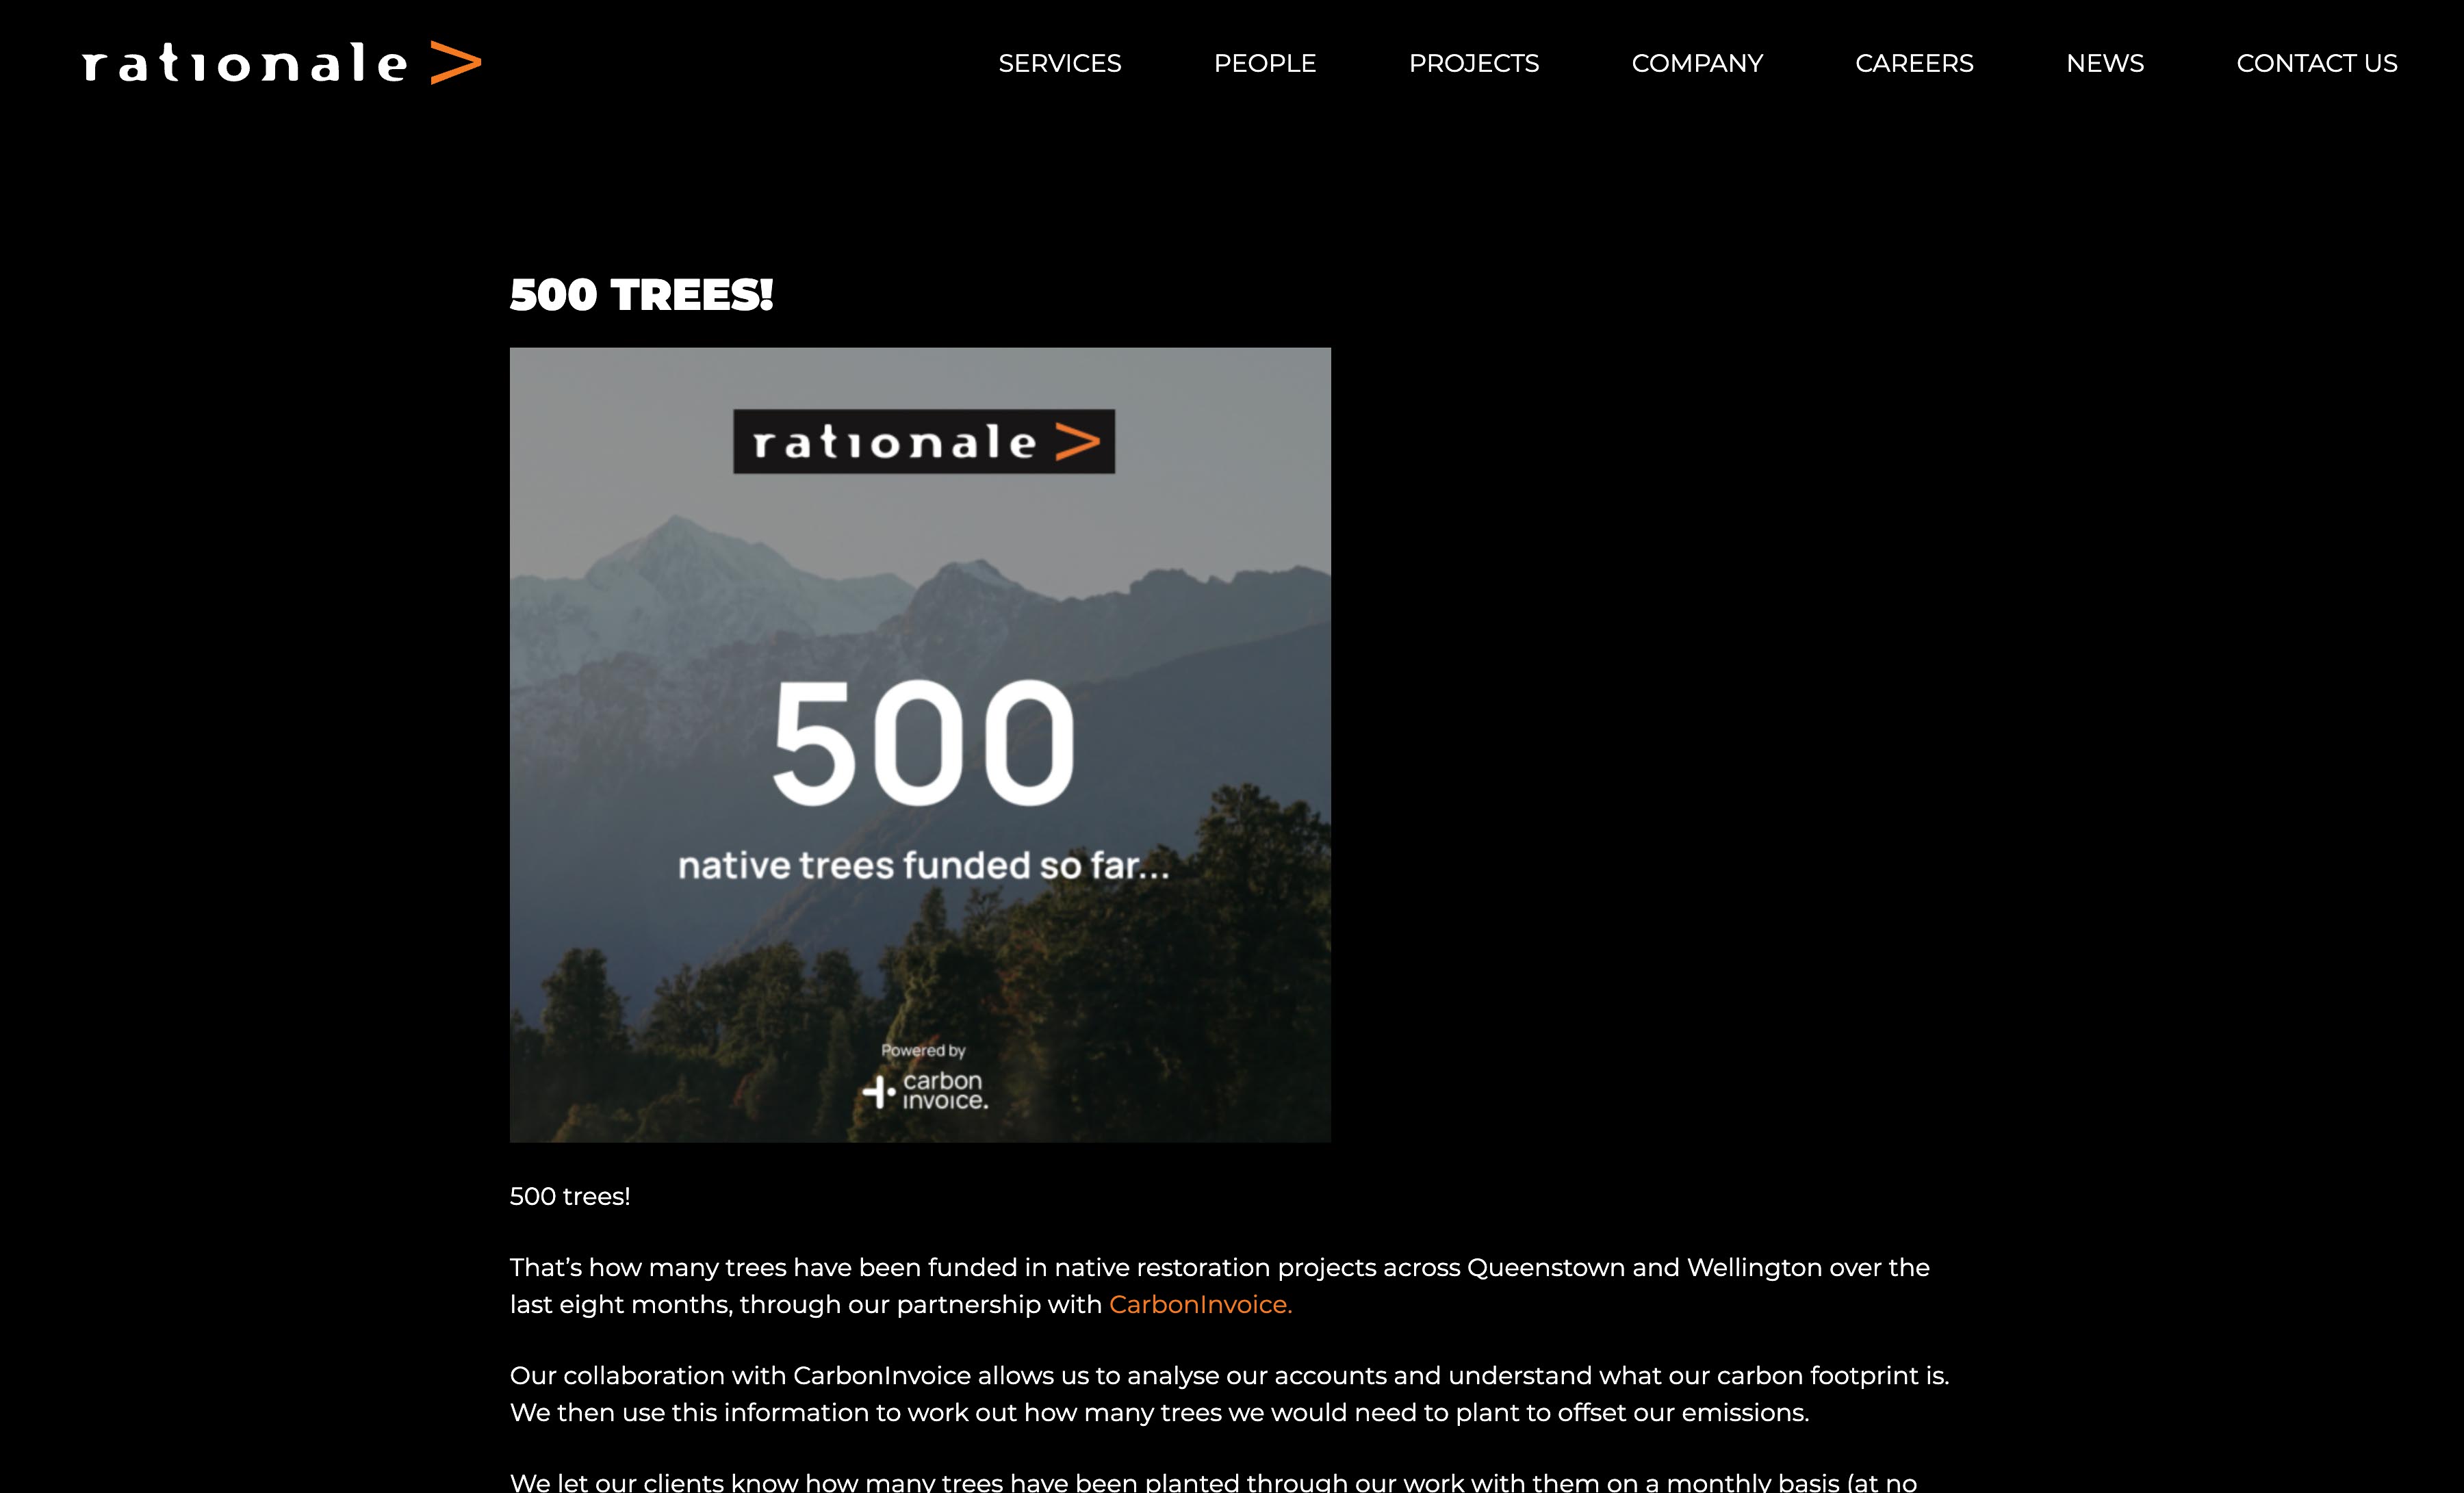
Task: Click the rationale logo badge inside the image
Action: [x=924, y=441]
